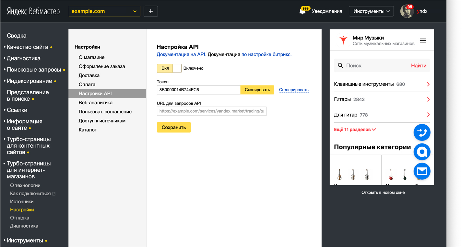Viewport: 462px width, 247px height.
Task: Click the URL для запросов API field
Action: 212,111
